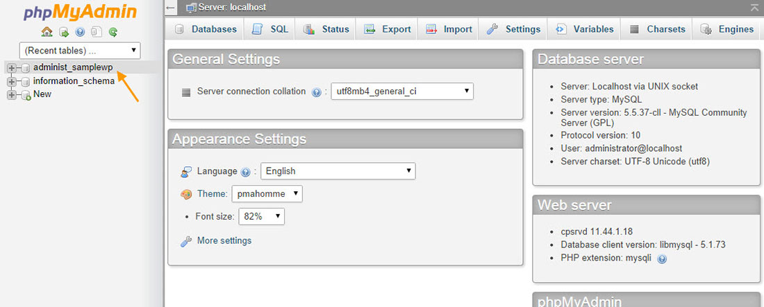Click the 'Protocol version: 10' line

pos(600,134)
